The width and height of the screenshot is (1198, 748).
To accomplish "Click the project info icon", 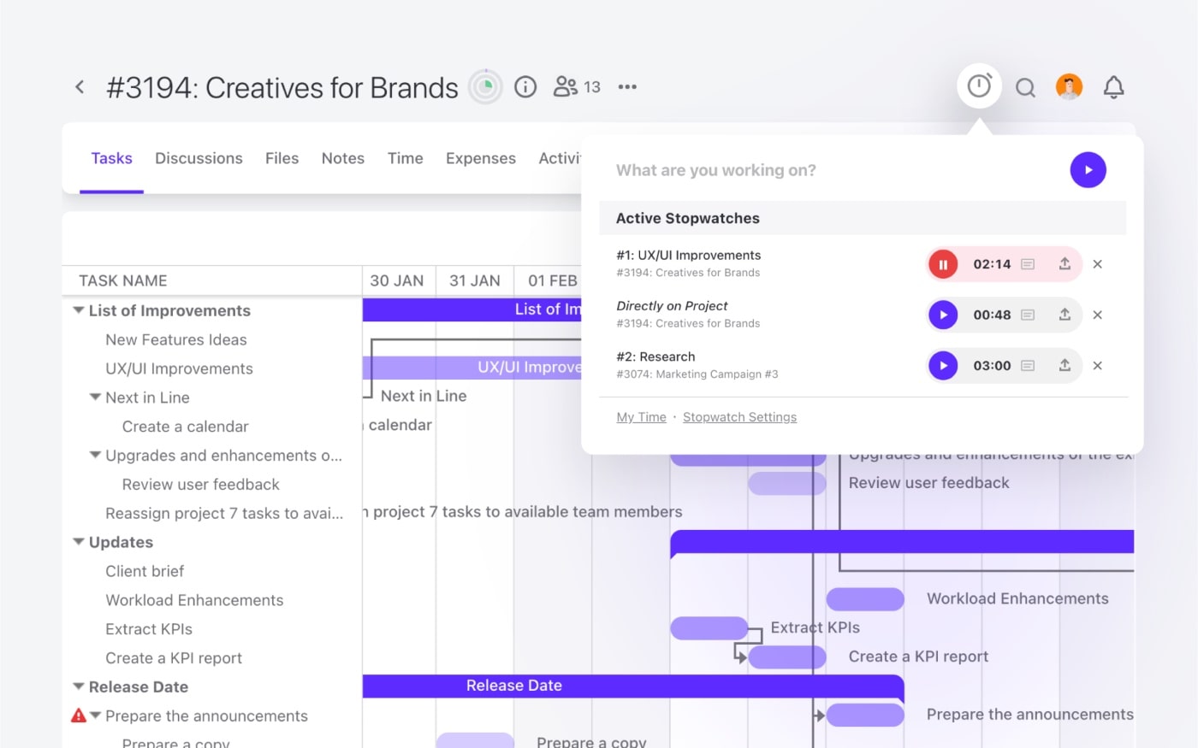I will click(x=525, y=86).
